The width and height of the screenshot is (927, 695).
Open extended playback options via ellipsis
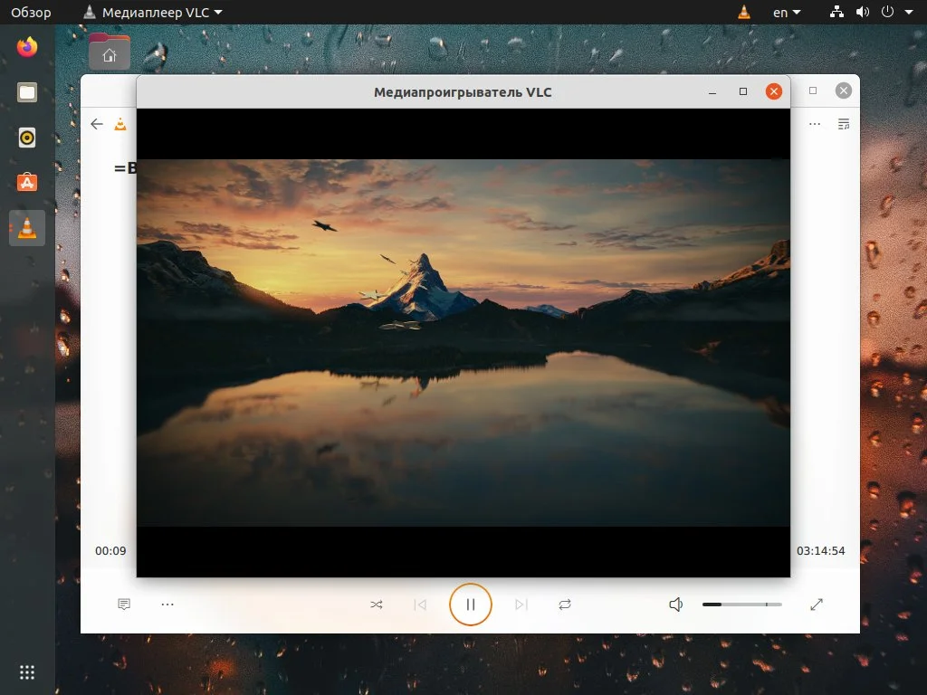pos(167,604)
